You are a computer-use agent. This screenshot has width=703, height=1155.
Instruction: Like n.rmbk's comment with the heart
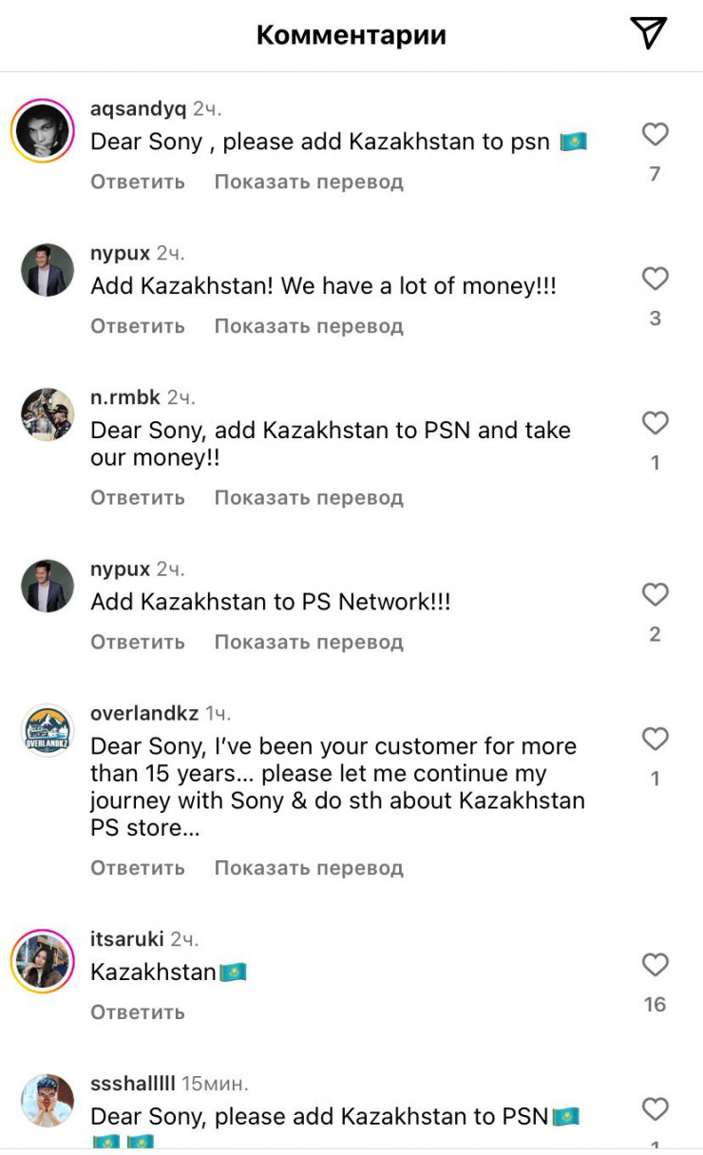point(655,423)
